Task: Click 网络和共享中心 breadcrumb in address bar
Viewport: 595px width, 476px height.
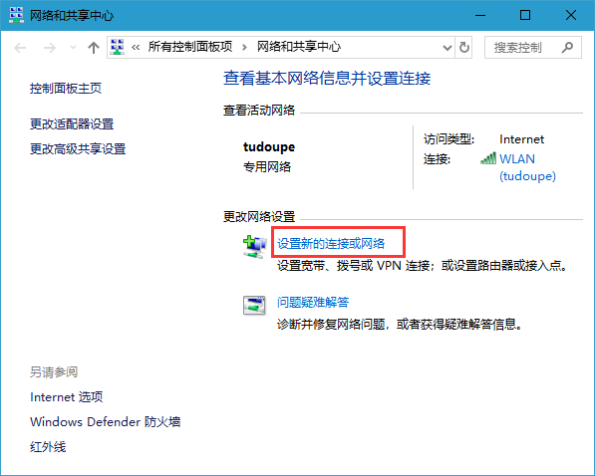Action: [299, 47]
